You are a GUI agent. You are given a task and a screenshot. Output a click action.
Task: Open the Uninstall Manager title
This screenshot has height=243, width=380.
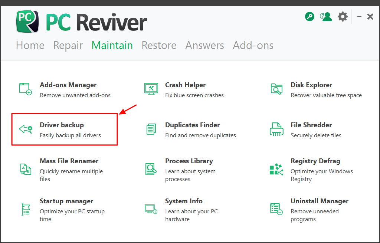pos(320,201)
